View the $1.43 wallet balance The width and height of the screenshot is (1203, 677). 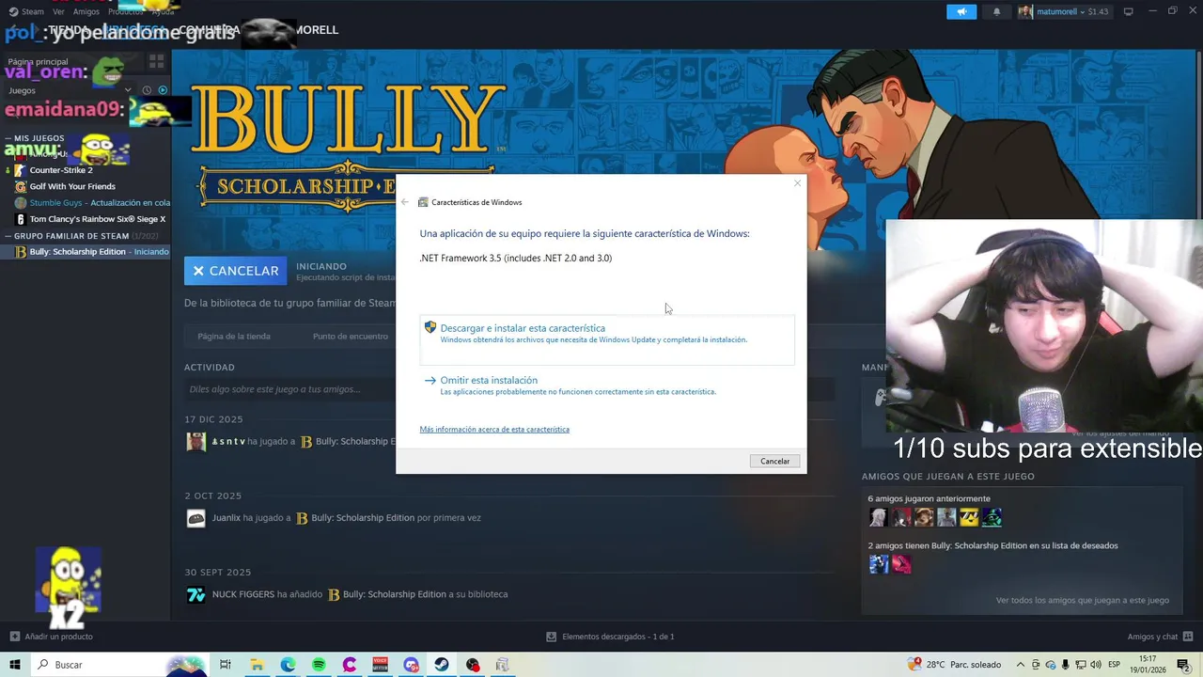1098,11
